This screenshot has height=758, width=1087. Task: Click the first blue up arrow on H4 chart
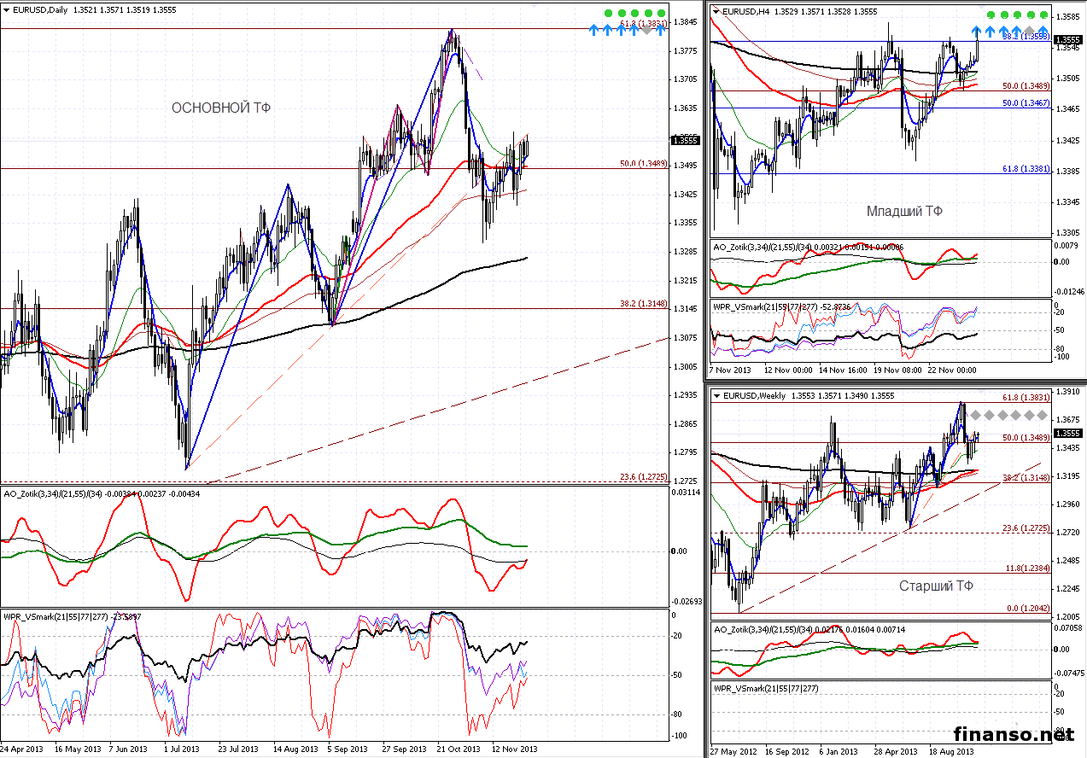click(x=977, y=32)
